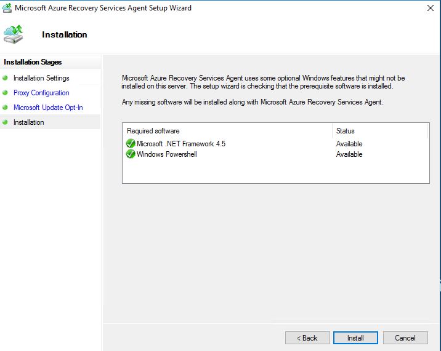
Task: Select the Microsoft .NET Framework 4.5 row text
Action: pyautogui.click(x=181, y=144)
